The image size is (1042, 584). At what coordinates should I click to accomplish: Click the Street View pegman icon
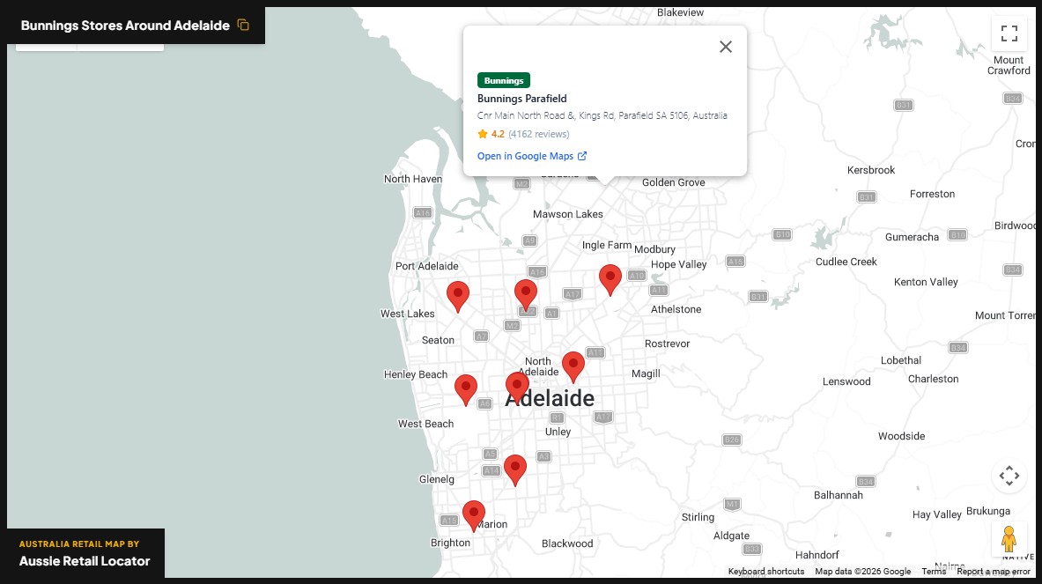pos(1009,539)
